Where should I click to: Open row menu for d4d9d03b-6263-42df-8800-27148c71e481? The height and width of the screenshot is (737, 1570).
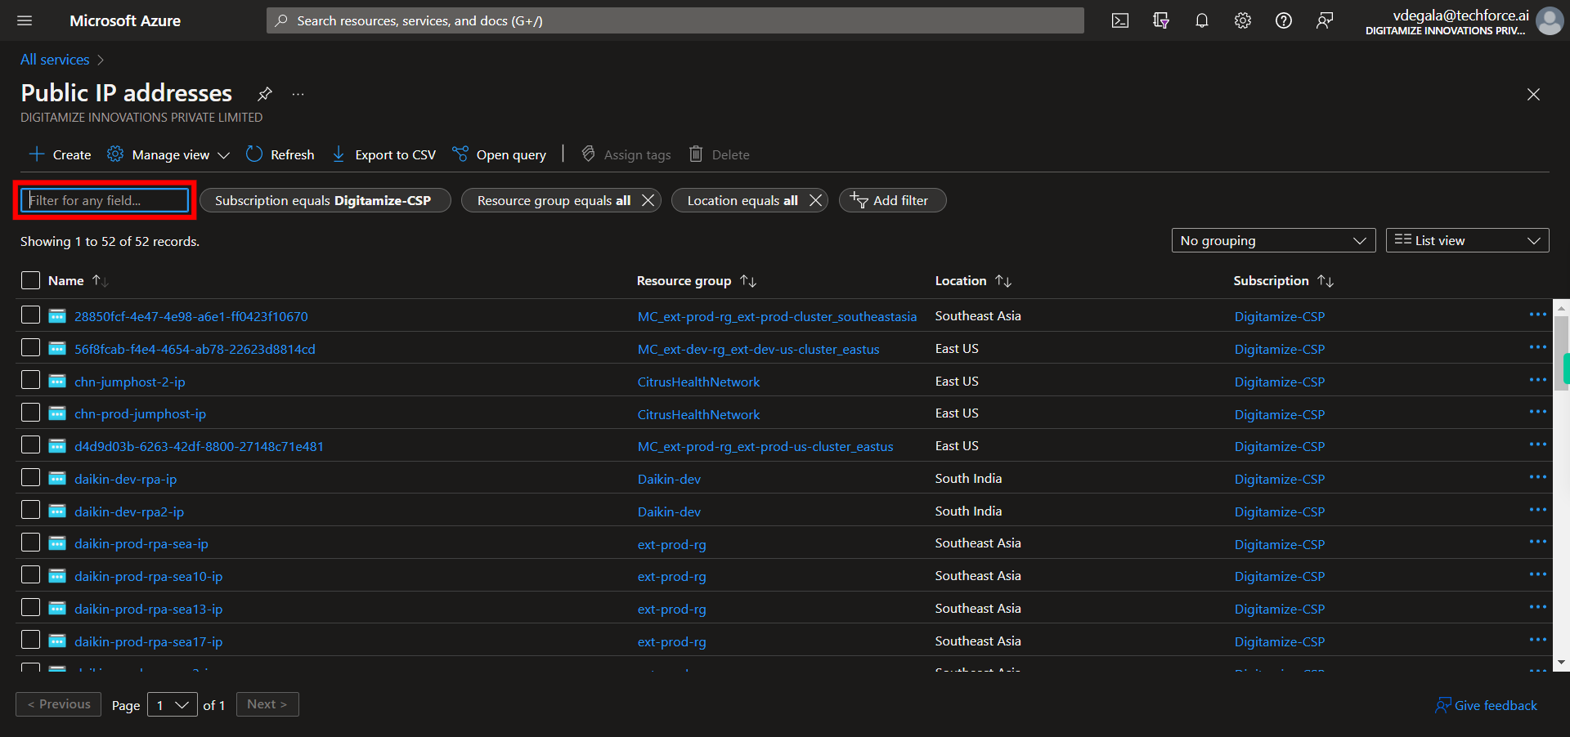(1537, 444)
